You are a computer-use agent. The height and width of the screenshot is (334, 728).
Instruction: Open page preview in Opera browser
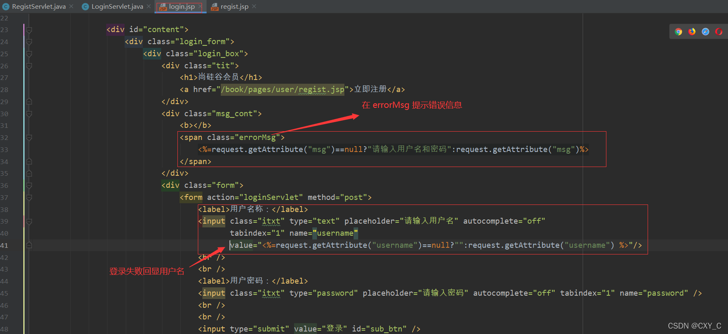click(718, 32)
